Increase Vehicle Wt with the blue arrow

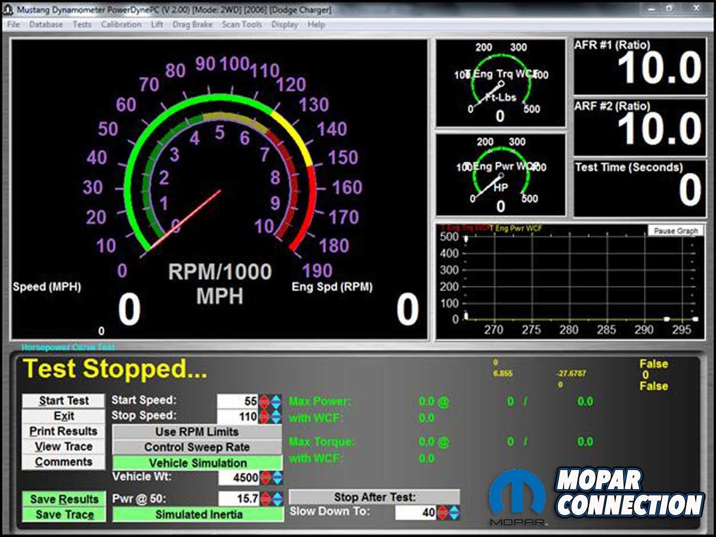(x=276, y=477)
